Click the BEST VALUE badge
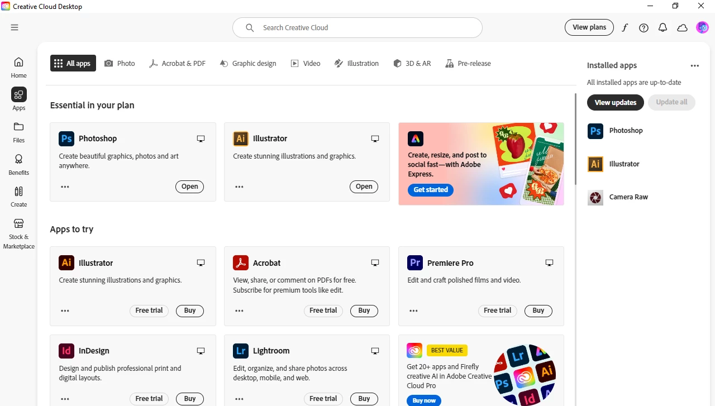Screen dimensions: 715x406 [447, 350]
